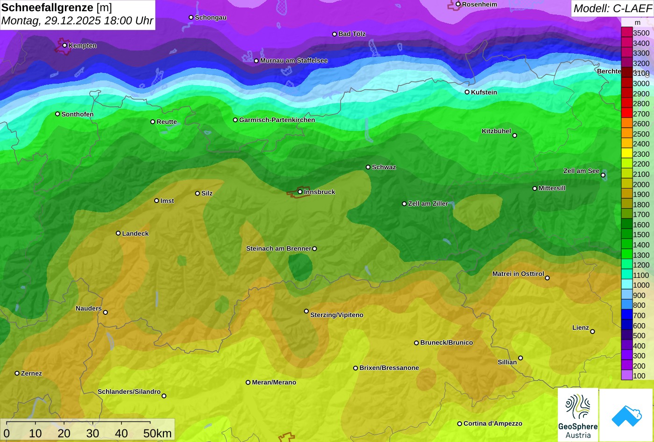The width and height of the screenshot is (654, 442).
Task: Click the Kempten city marker
Action: click(64, 45)
